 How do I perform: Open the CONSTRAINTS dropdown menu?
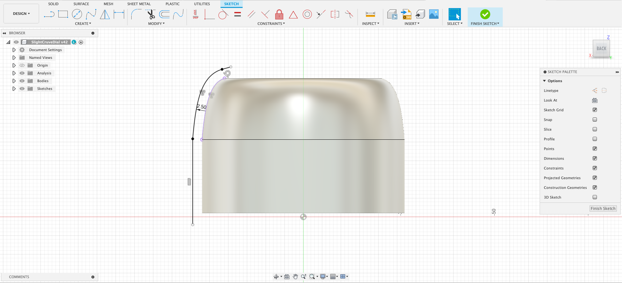(x=271, y=24)
